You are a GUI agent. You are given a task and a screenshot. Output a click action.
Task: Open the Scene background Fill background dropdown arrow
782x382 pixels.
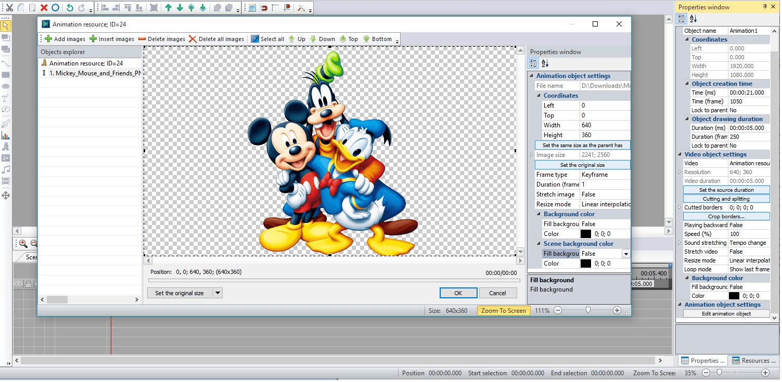pyautogui.click(x=626, y=254)
